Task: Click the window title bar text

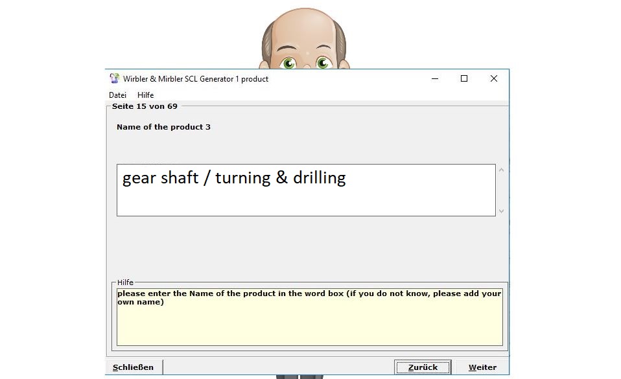Action: tap(196, 79)
